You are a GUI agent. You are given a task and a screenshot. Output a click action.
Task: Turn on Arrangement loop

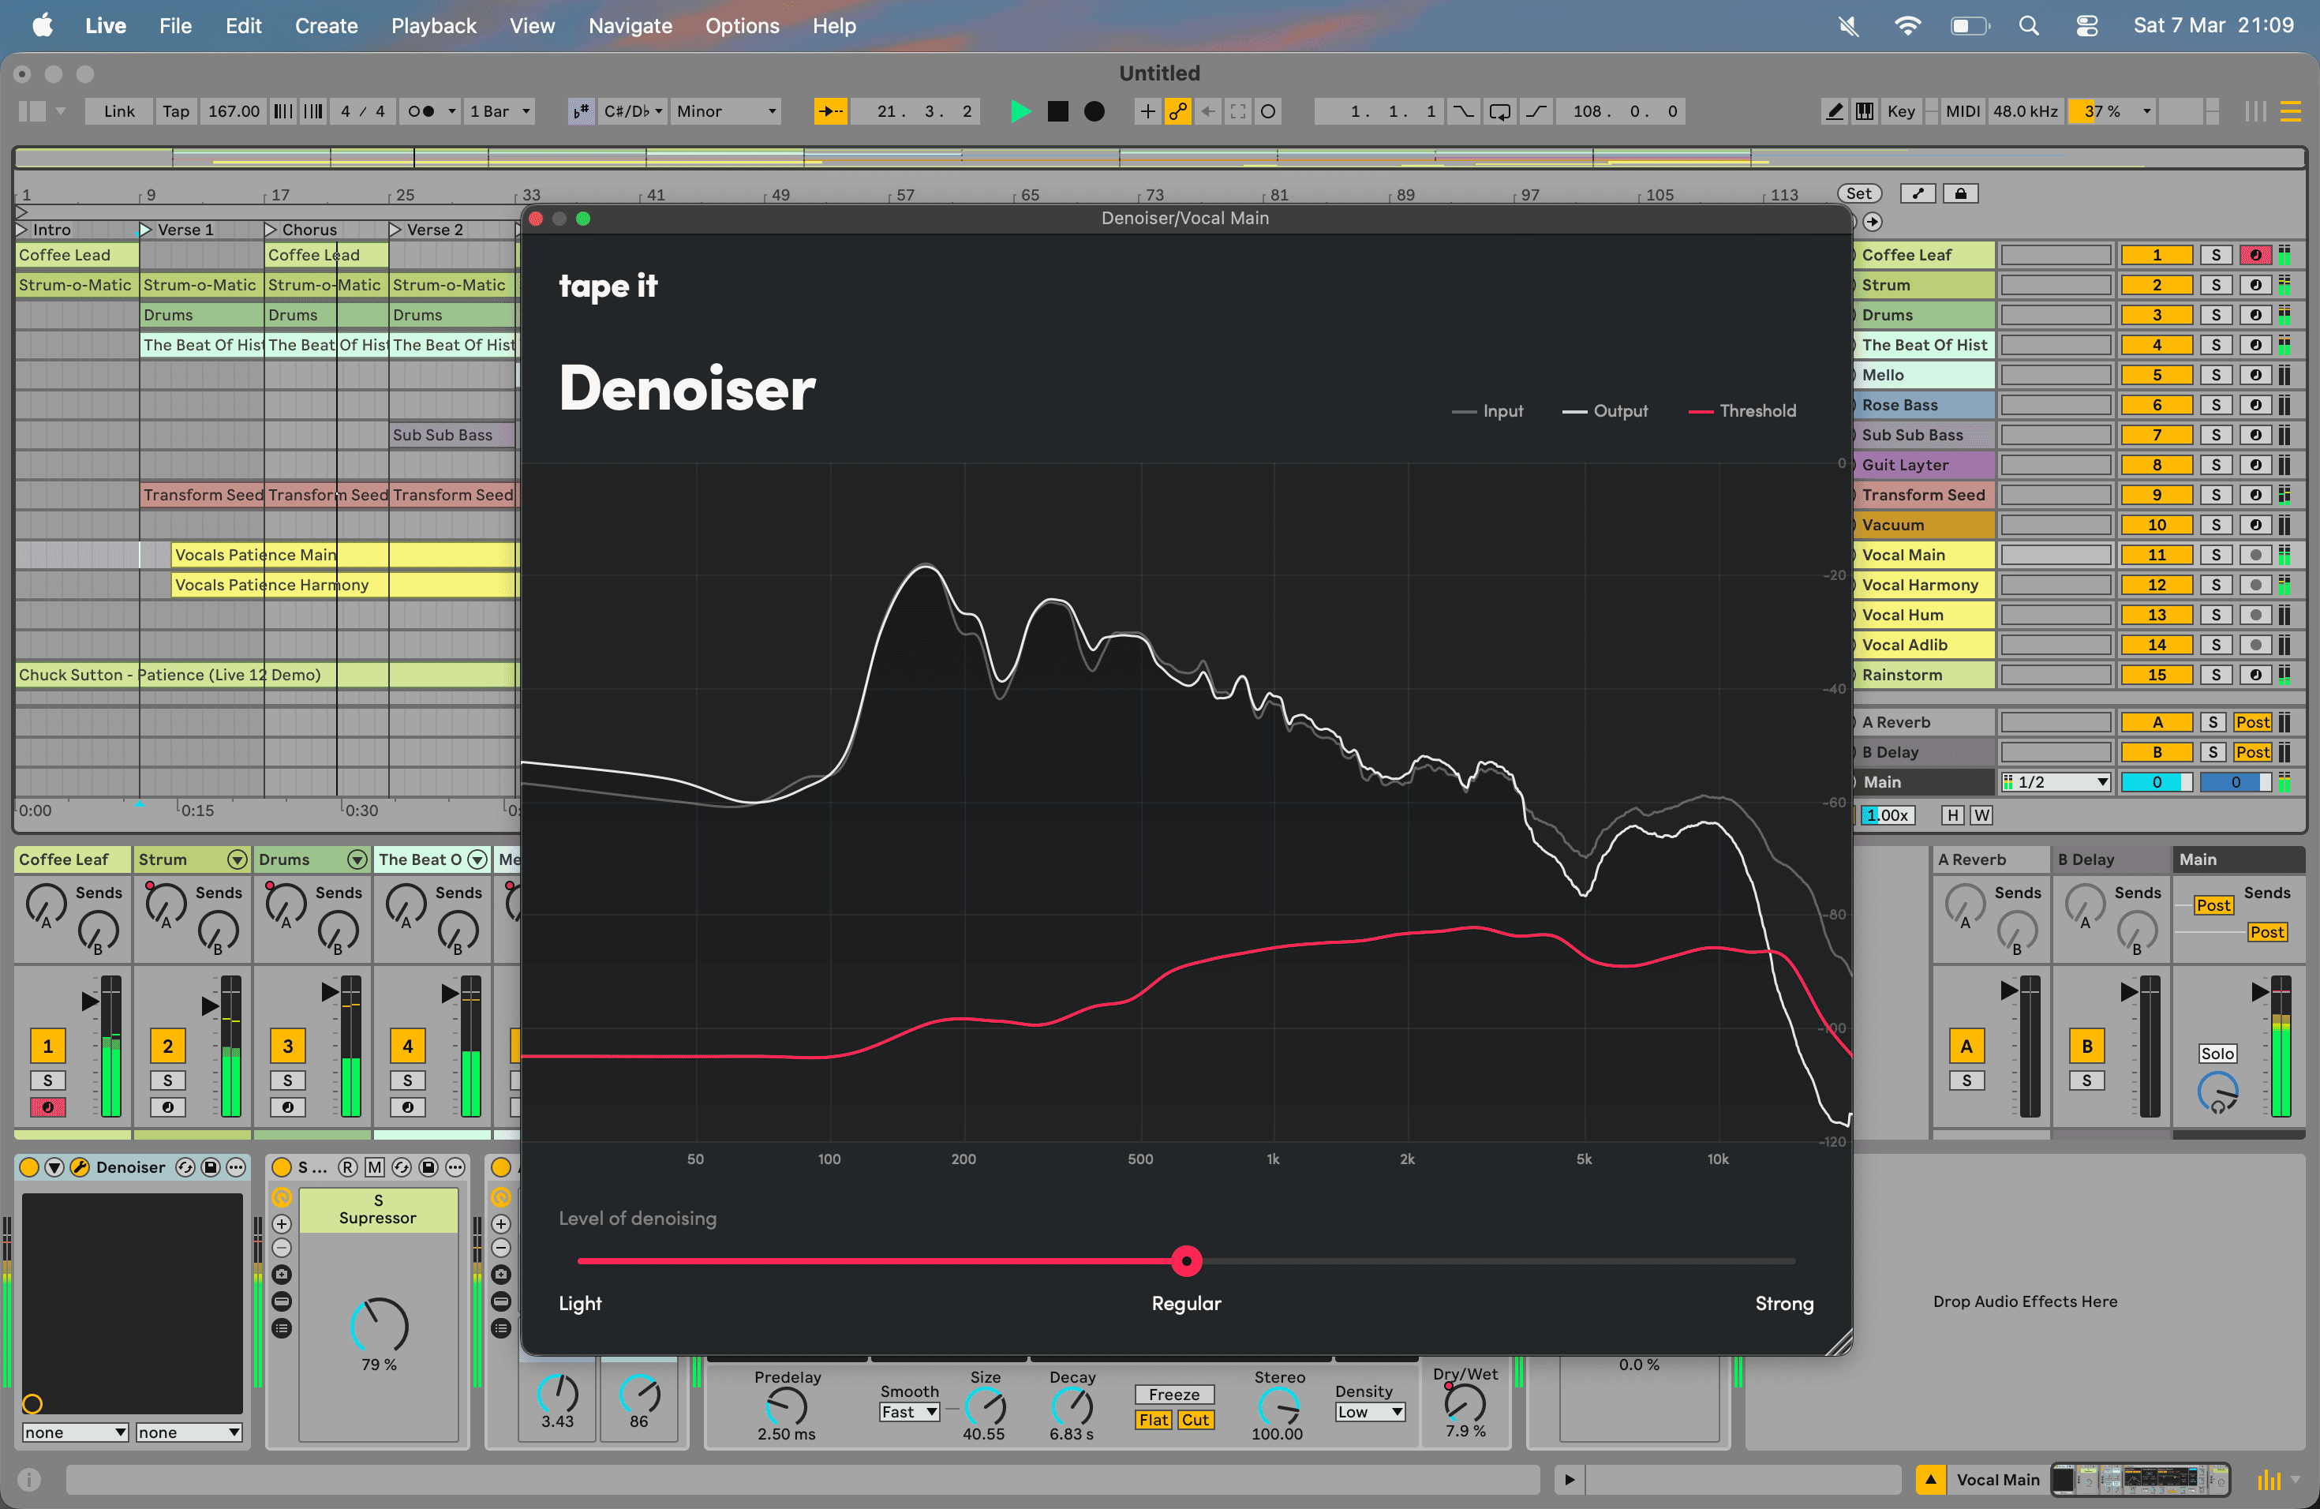1500,111
